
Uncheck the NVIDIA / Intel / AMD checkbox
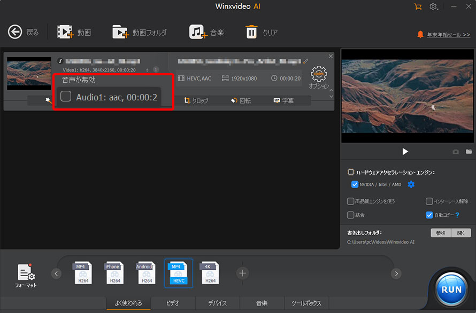point(355,184)
